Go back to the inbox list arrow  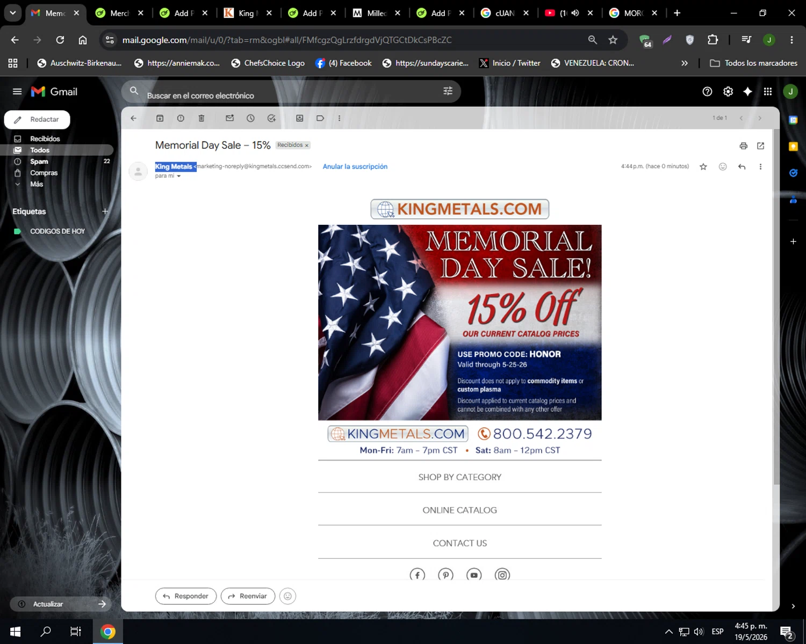[134, 118]
